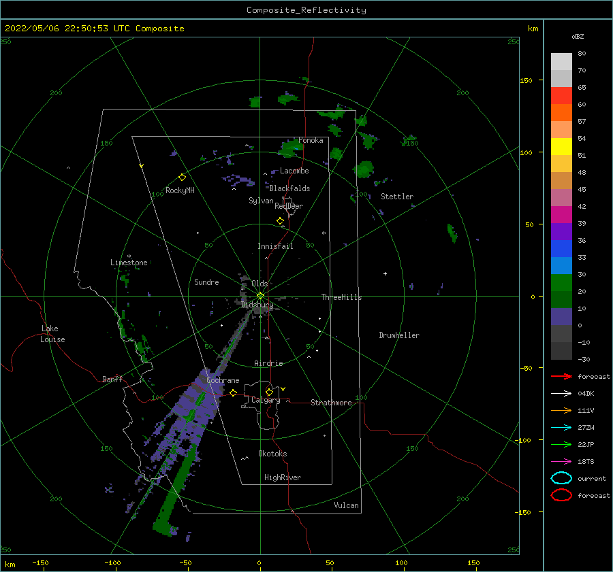Click the Lake Louise label
This screenshot has width=613, height=572.
coord(52,334)
